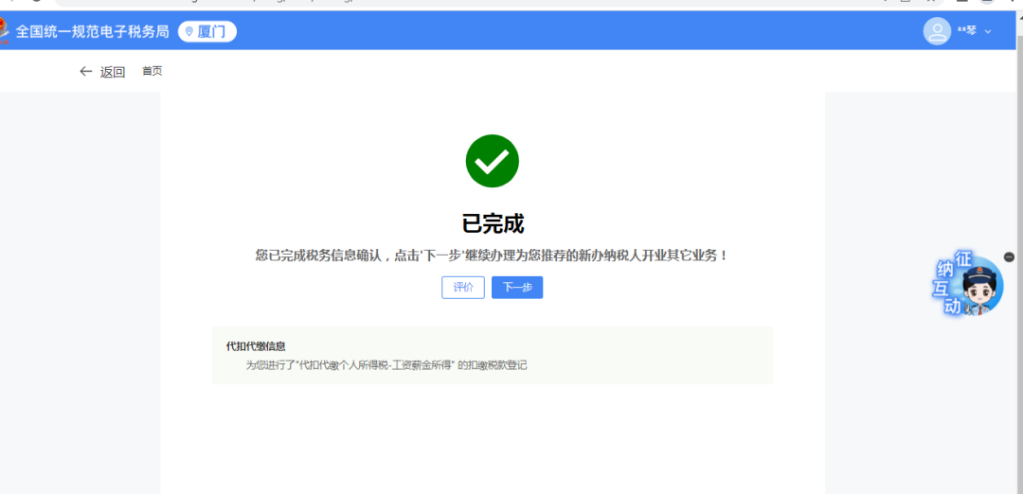Click the username **琴
The image size is (1023, 494).
coord(966,30)
